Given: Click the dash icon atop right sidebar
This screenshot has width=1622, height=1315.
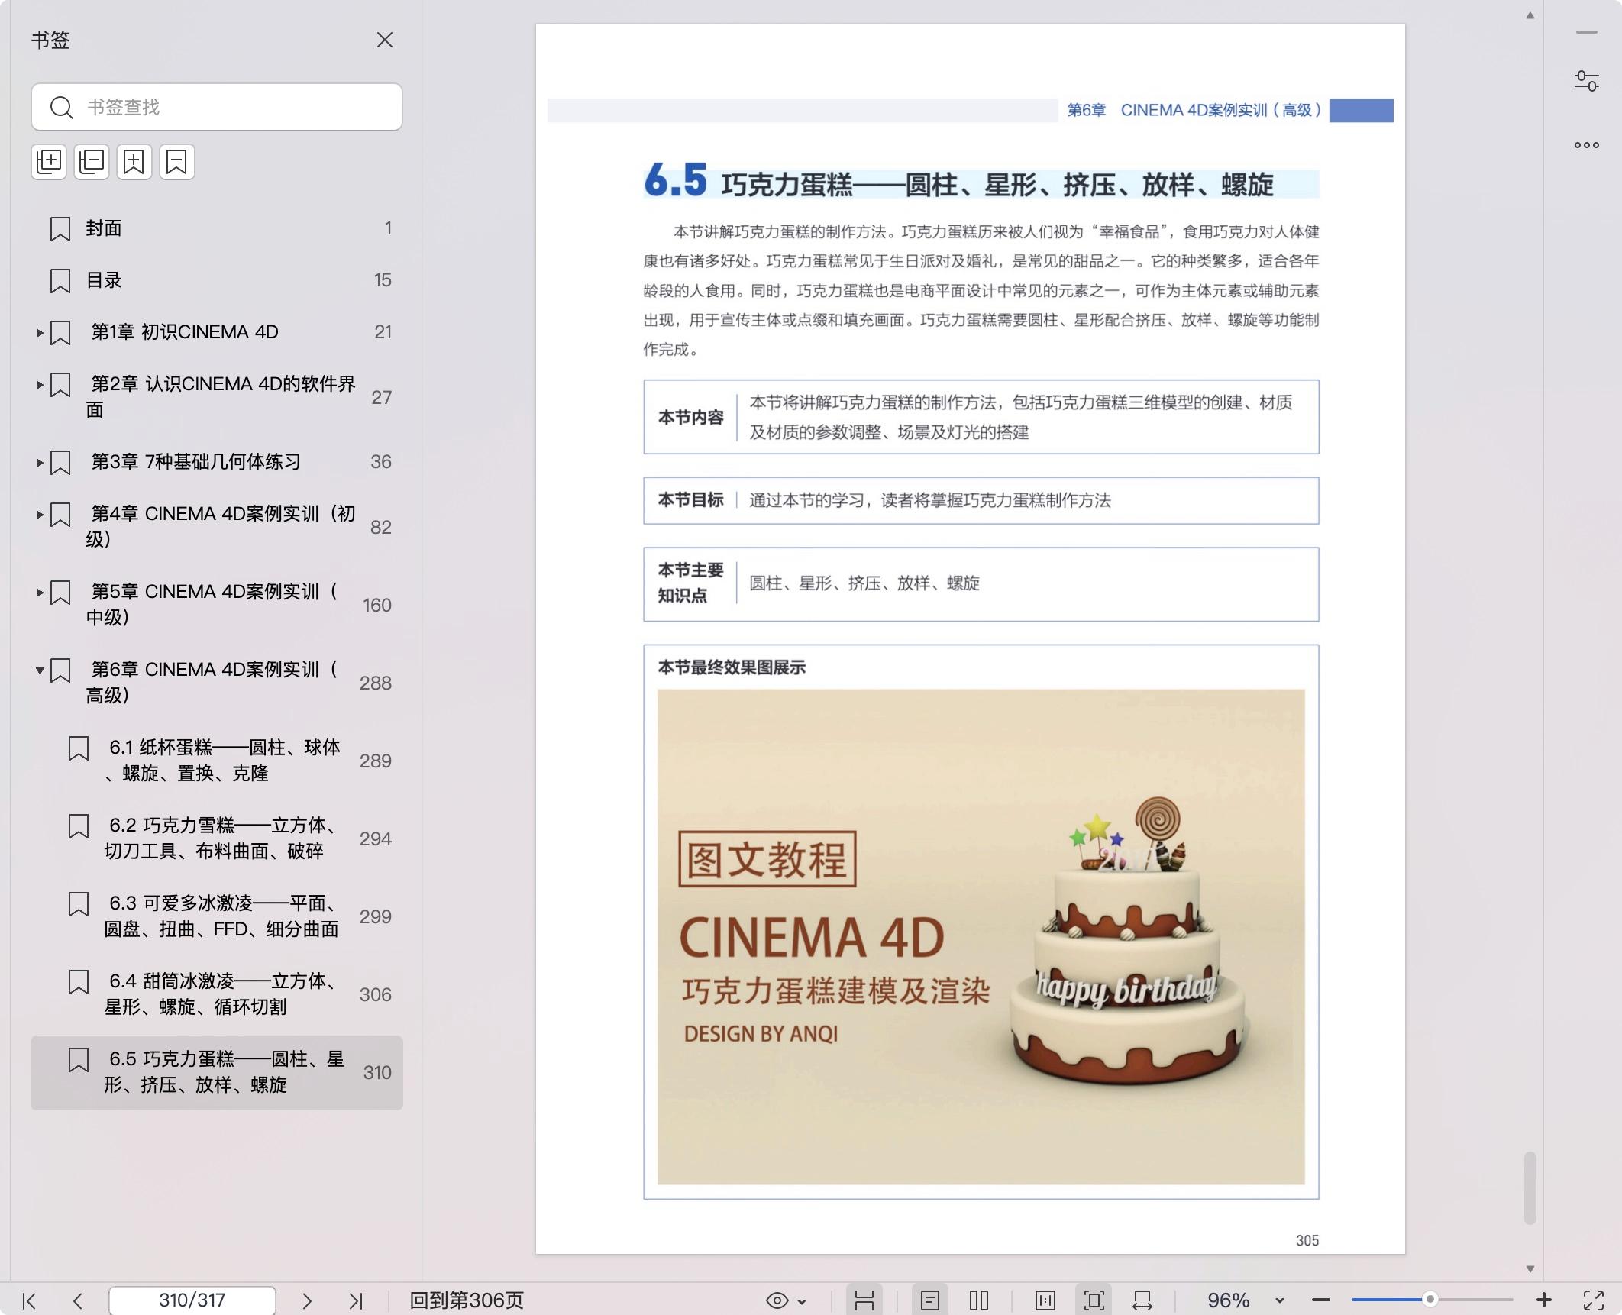Looking at the screenshot, I should 1587,32.
